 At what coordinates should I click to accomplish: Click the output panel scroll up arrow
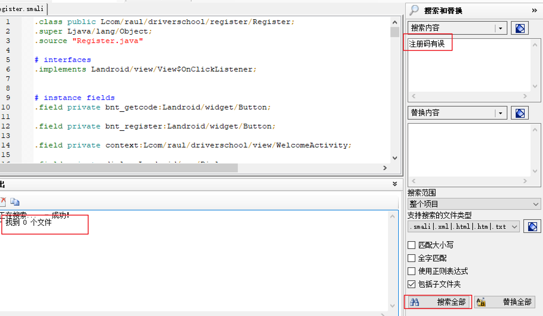(392, 217)
